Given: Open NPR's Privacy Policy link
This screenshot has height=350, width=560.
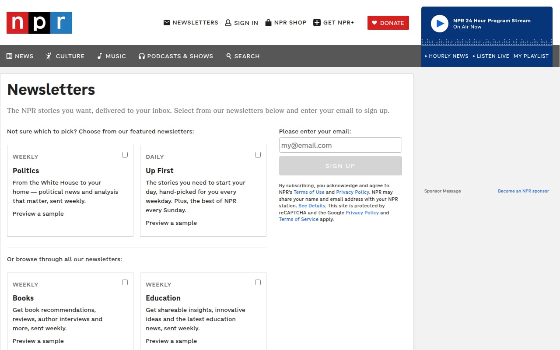Looking at the screenshot, I should [353, 192].
